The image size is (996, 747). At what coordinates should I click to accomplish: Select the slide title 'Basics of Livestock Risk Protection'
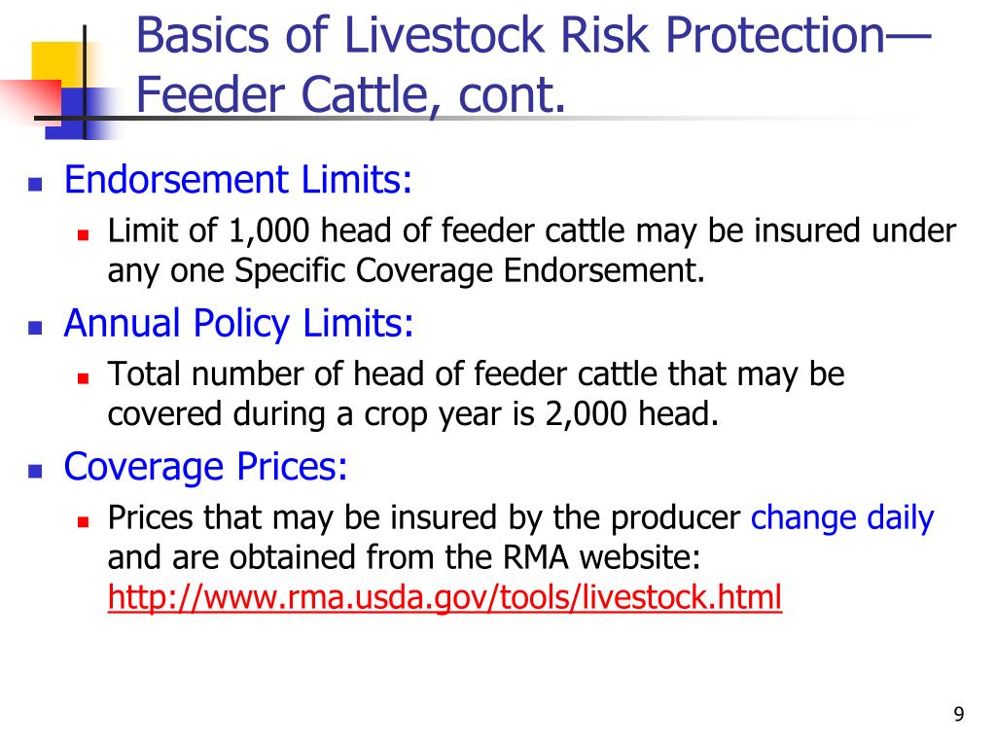point(532,35)
